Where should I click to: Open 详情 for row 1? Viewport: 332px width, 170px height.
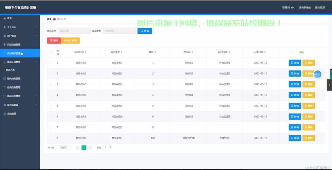[295, 63]
